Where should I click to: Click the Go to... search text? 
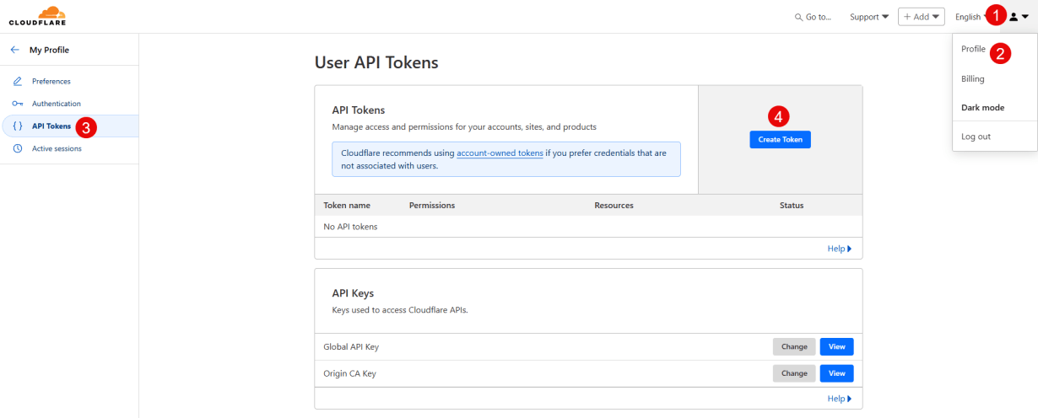(x=818, y=17)
